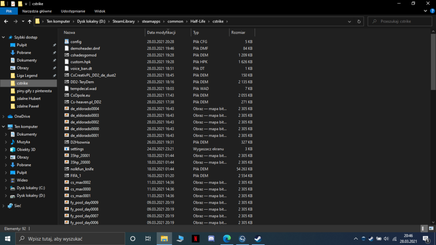Open the Udostępnianie ribbon tab
The height and width of the screenshot is (245, 436).
[x=73, y=11]
